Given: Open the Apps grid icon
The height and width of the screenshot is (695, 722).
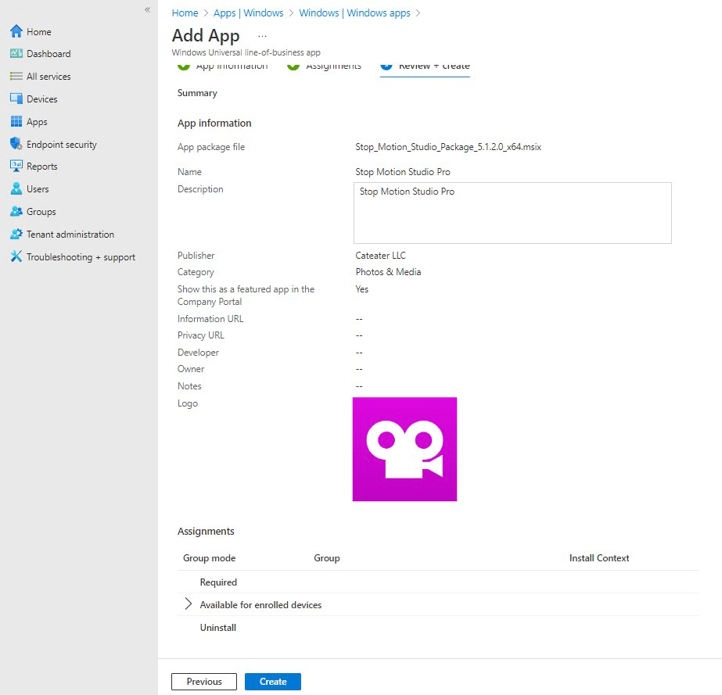Looking at the screenshot, I should (x=16, y=122).
